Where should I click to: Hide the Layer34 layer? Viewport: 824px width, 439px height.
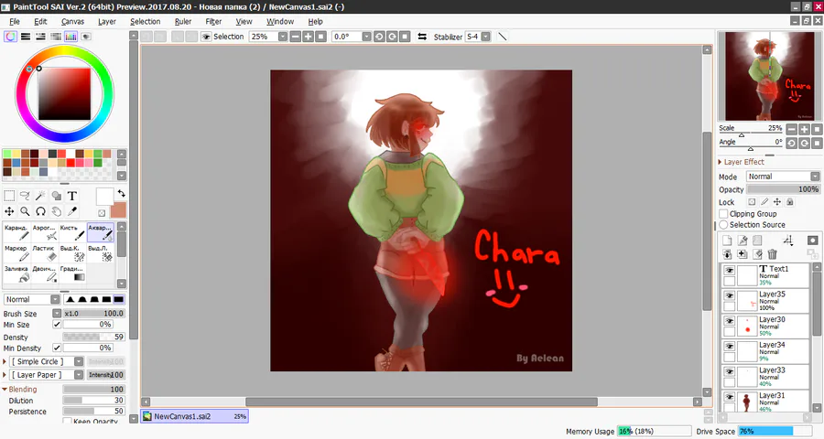(x=730, y=347)
